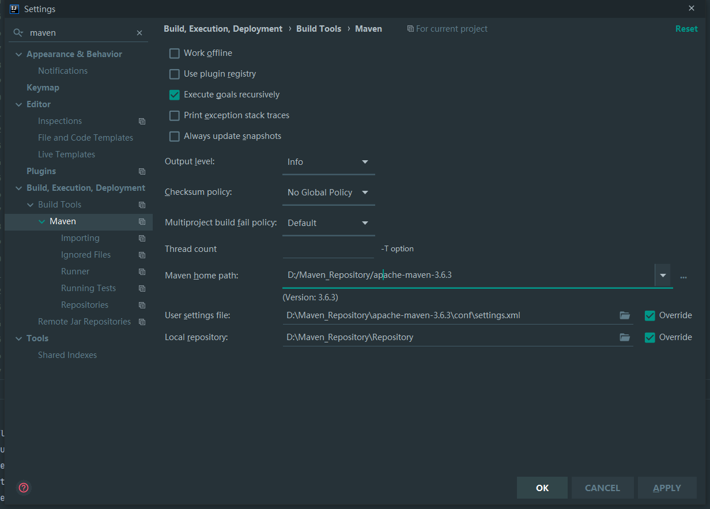Viewport: 710px width, 509px height.
Task: Click the IntelliJ logo in title bar
Action: [15, 9]
